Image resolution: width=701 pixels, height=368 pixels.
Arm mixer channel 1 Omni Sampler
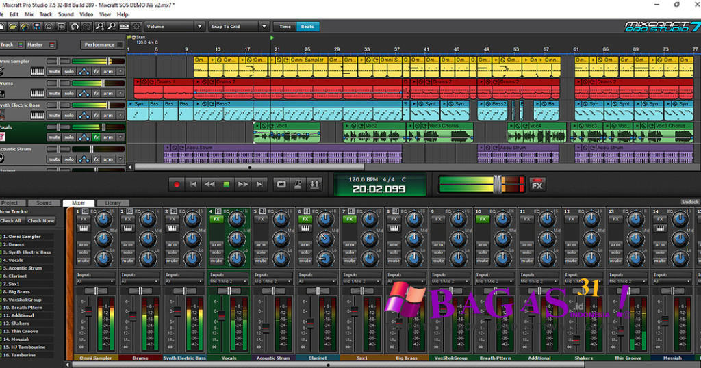pos(84,245)
